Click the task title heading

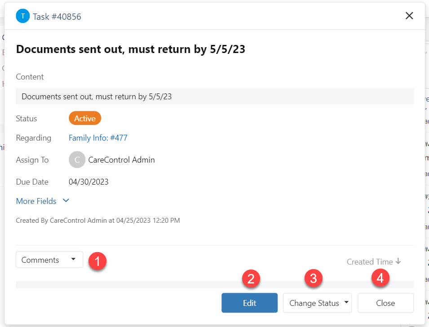(x=131, y=49)
